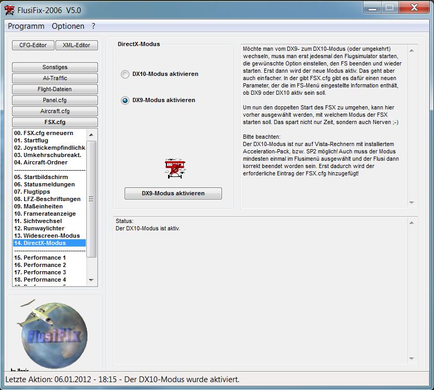Image resolution: width=434 pixels, height=390 pixels.
Task: Switch to the AI-Traffic section
Action: pyautogui.click(x=55, y=78)
